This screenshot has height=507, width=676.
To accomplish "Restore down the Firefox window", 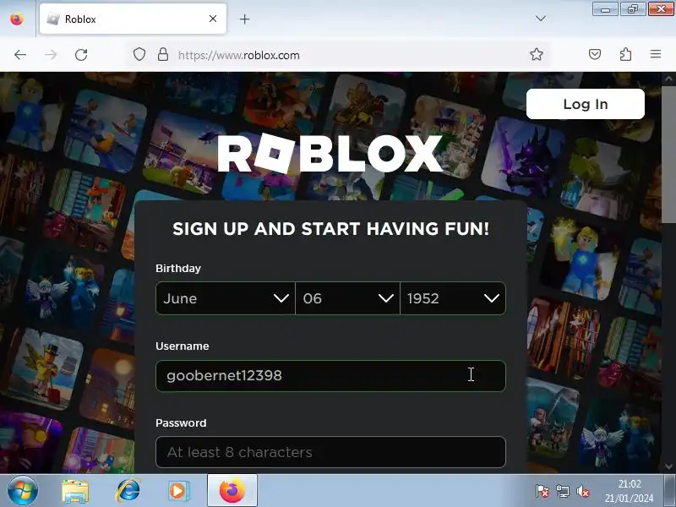I will coord(633,8).
